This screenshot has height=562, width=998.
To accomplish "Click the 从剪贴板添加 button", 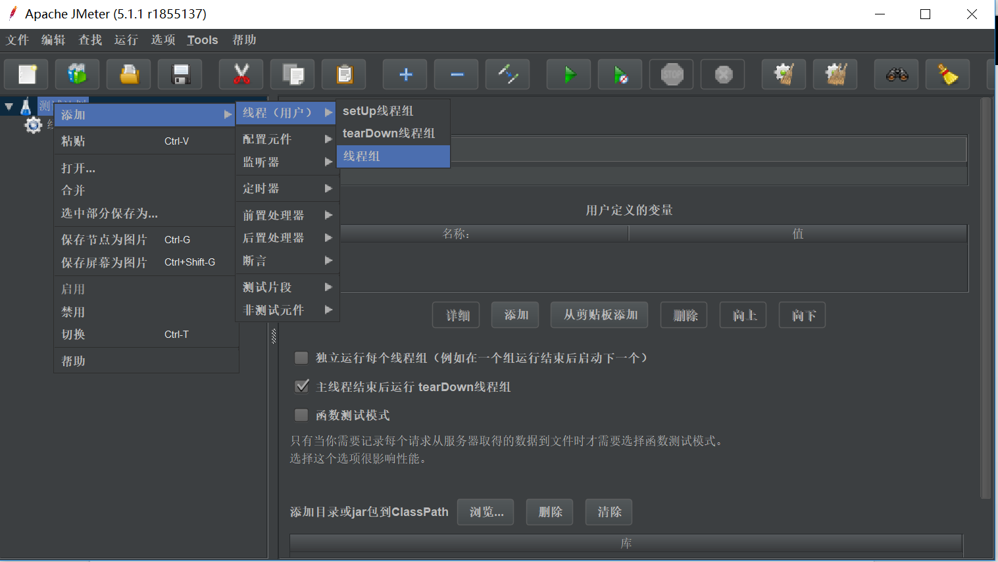I will (x=599, y=315).
